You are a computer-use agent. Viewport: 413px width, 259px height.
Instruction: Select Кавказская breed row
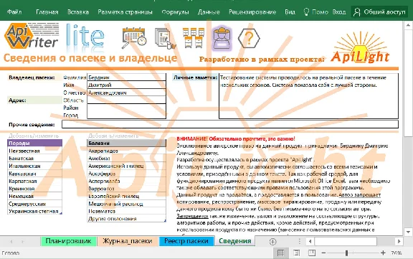click(34, 174)
